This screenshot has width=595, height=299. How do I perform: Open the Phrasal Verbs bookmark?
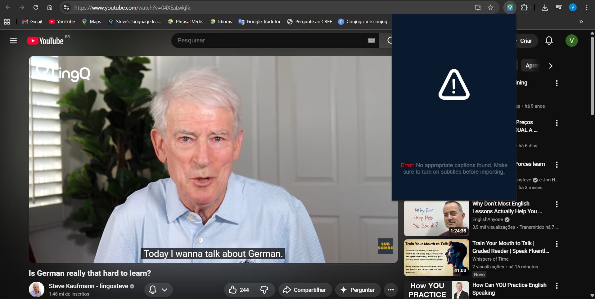pos(186,22)
